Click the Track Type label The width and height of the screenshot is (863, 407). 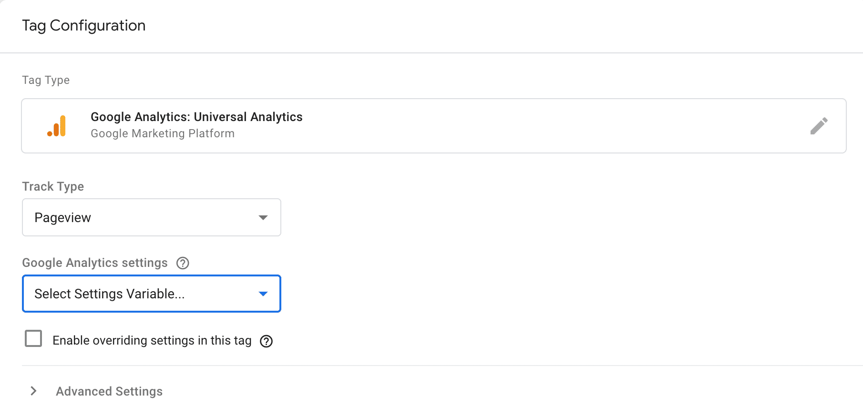pyautogui.click(x=53, y=186)
